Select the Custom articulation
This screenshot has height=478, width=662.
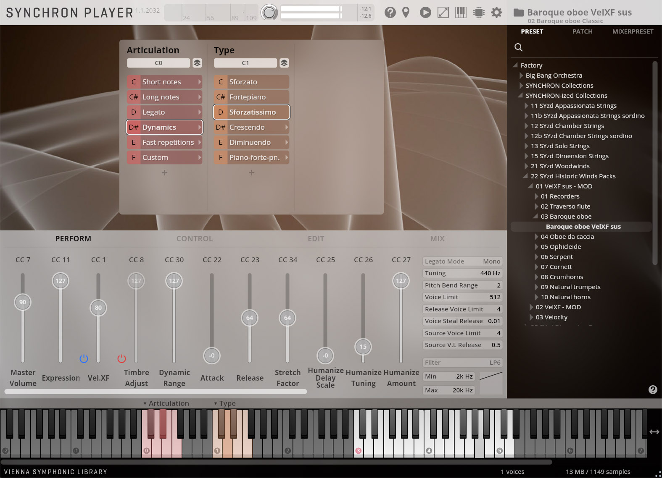[x=164, y=157]
